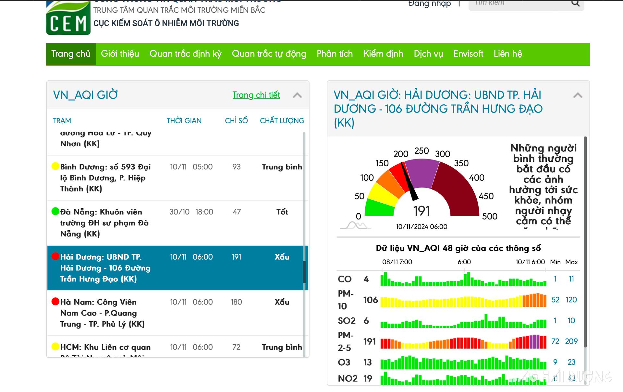Collapse the VN_AQI GIỜ panel
Viewport: 623px width, 392px height.
297,95
